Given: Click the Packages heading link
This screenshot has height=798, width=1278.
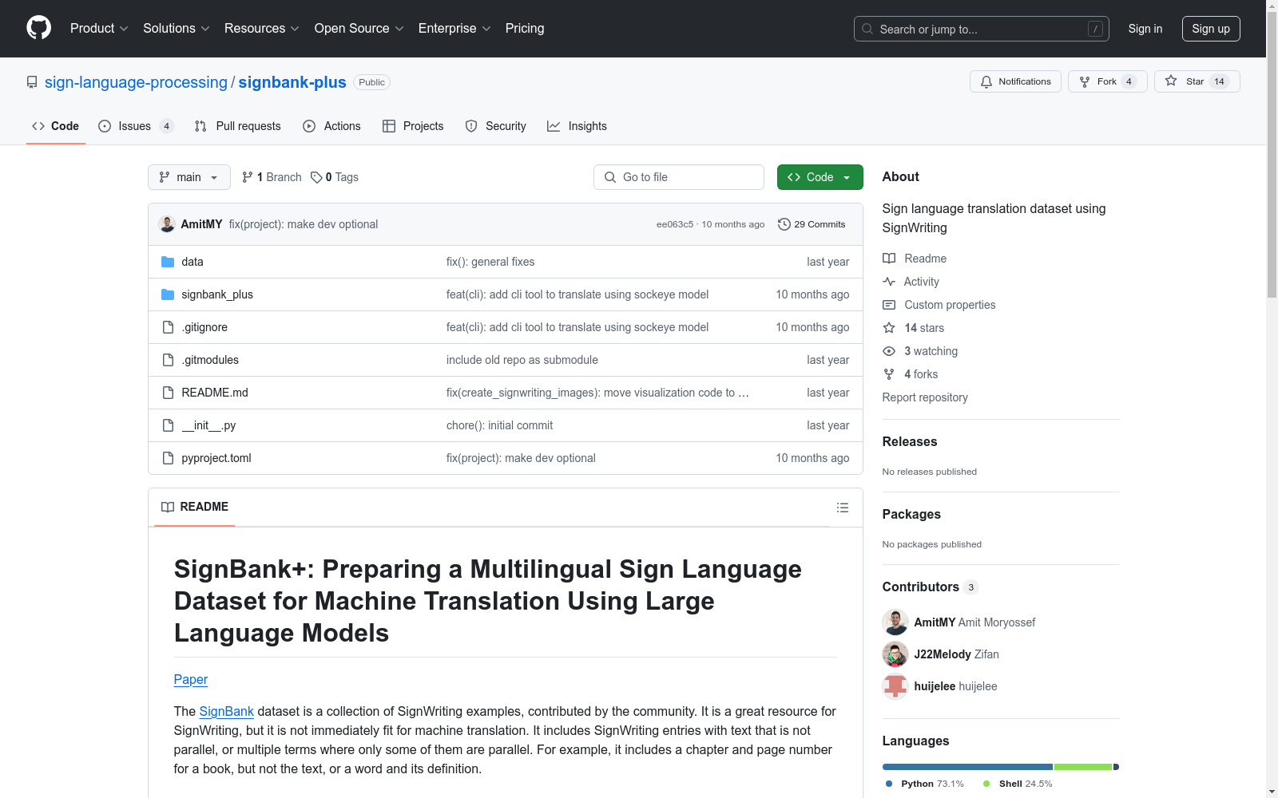Looking at the screenshot, I should coord(911,514).
